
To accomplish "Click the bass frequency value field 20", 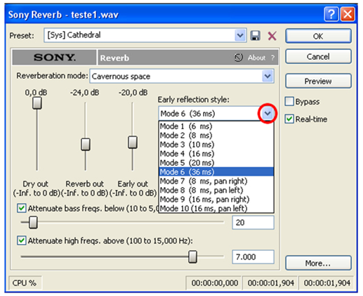I will pyautogui.click(x=253, y=223).
